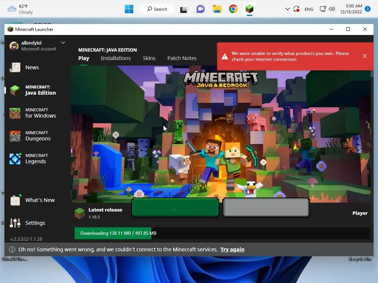Switch to the Patch Notes tab
The height and width of the screenshot is (283, 378).
(x=182, y=58)
